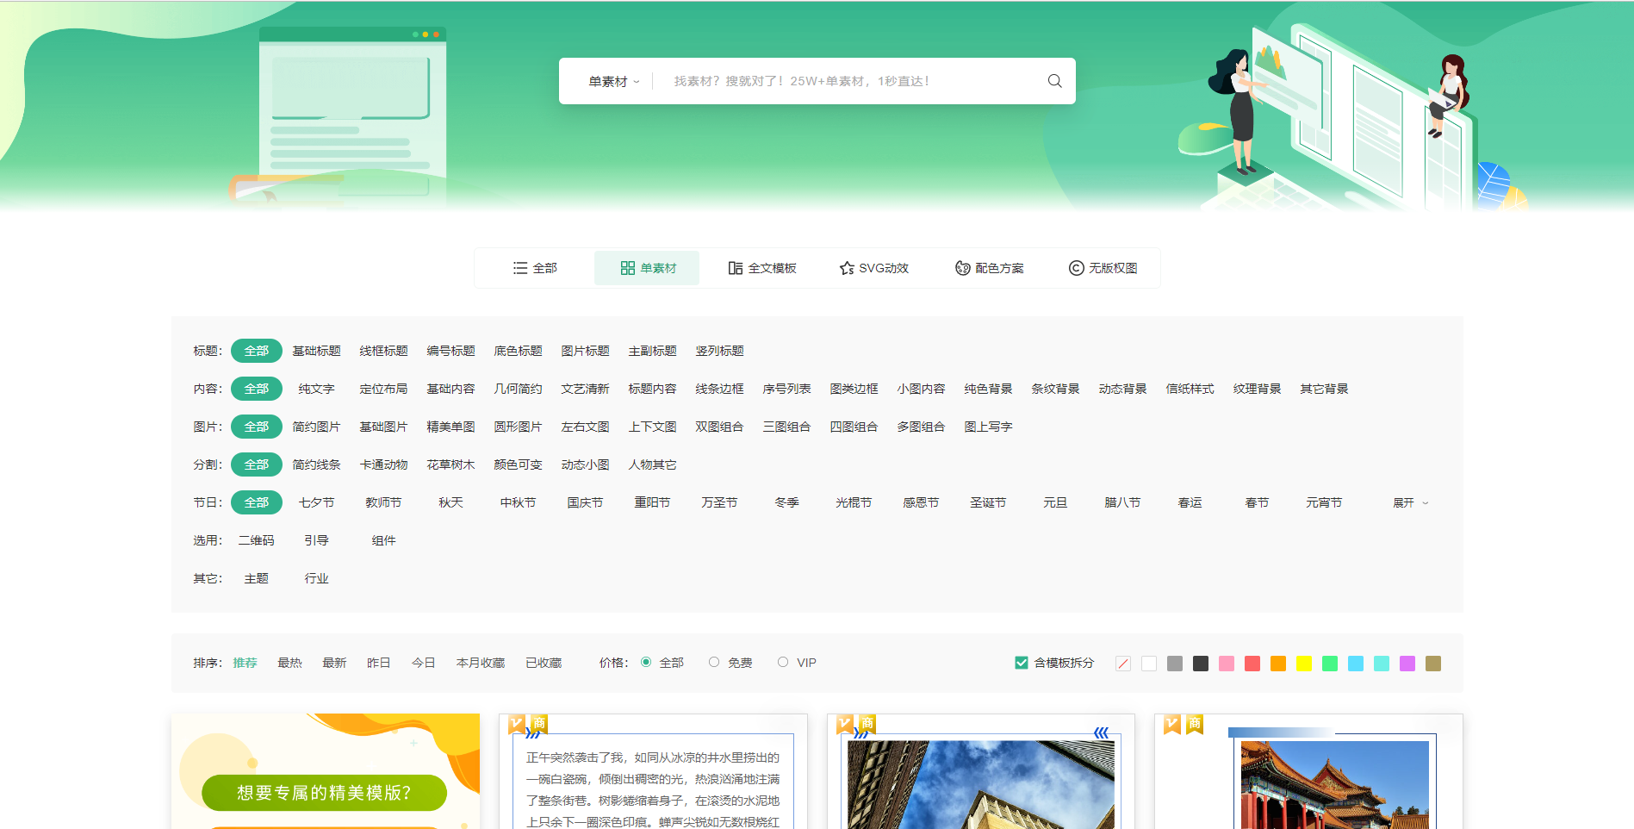Click the palette icon for 配色方案

point(963,268)
